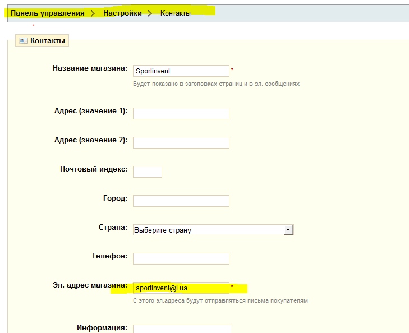The image size is (409, 333).
Task: Open the Выберите страну dropdown
Action: (x=213, y=230)
